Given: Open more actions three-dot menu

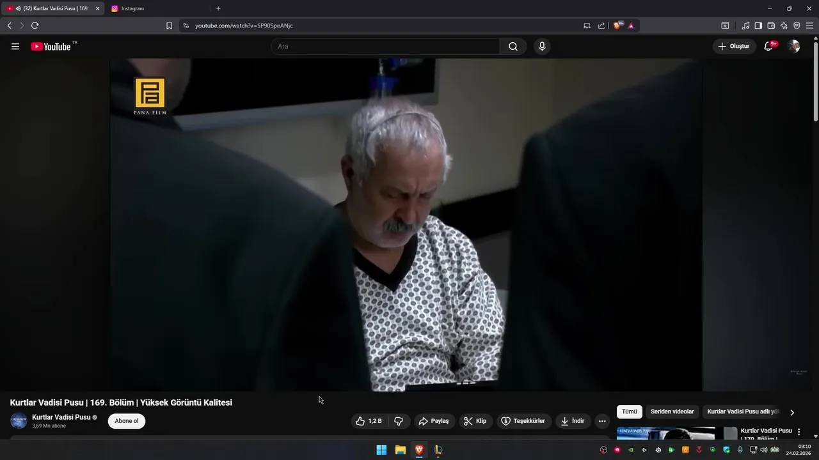Looking at the screenshot, I should (602, 421).
